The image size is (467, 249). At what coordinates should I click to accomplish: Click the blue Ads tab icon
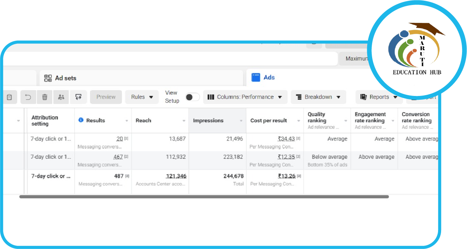click(x=256, y=77)
